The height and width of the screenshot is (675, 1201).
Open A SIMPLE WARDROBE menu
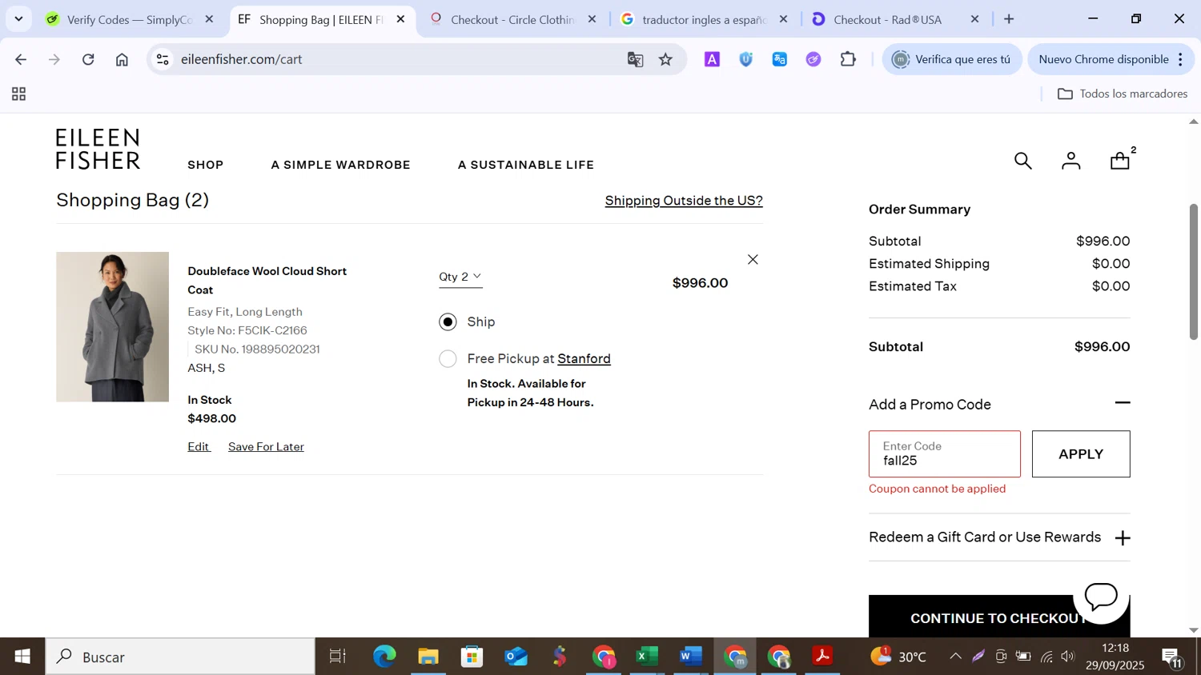(341, 165)
